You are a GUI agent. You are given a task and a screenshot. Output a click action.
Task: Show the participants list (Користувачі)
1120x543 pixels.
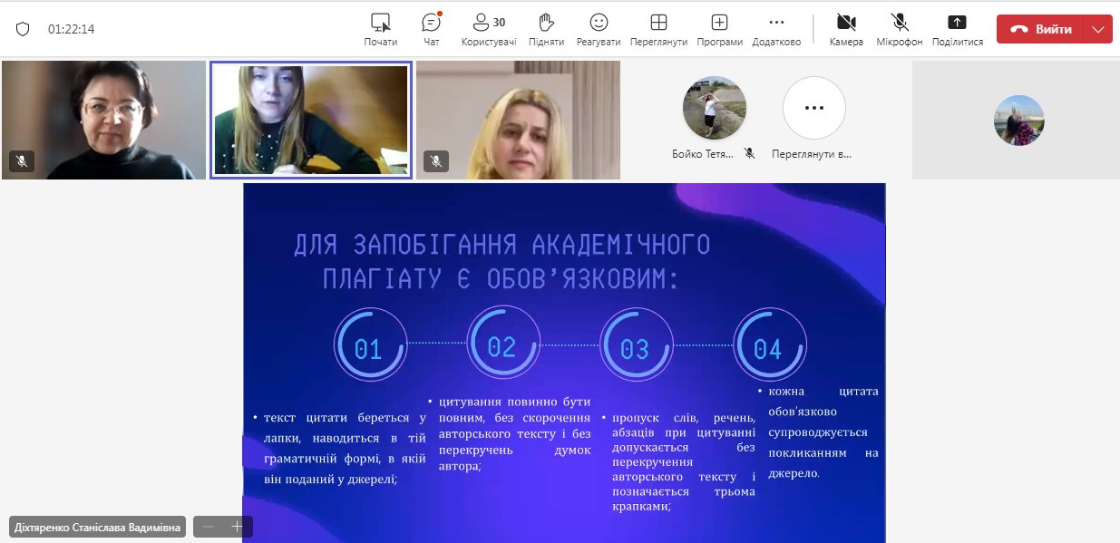(x=489, y=29)
